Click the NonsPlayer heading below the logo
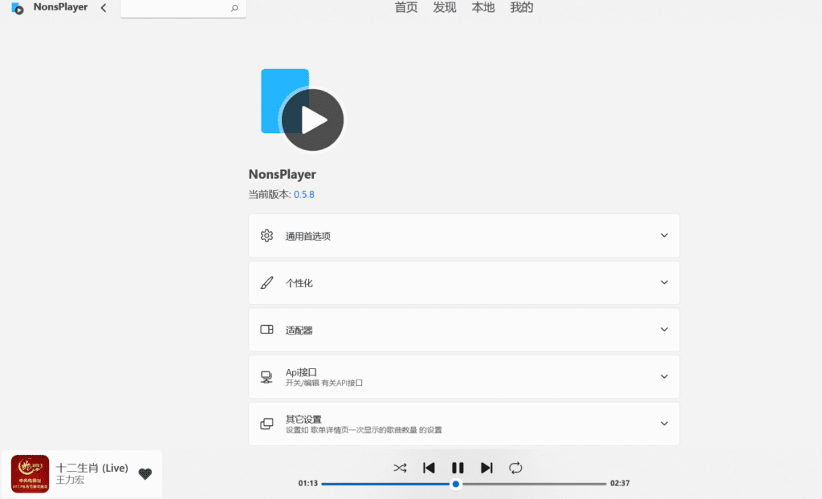Image resolution: width=822 pixels, height=499 pixels. click(x=282, y=174)
